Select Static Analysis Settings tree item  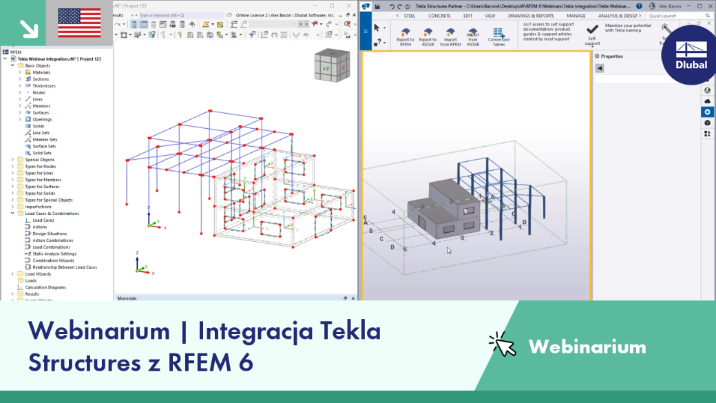pos(54,254)
